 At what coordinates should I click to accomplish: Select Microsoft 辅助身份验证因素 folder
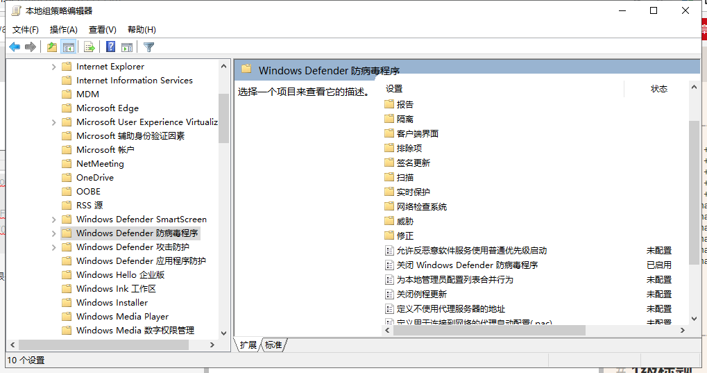point(130,136)
